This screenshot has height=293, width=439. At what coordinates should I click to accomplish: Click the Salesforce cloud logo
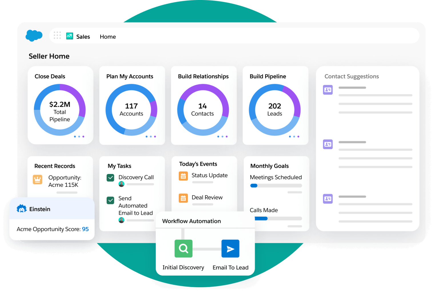[x=34, y=35]
